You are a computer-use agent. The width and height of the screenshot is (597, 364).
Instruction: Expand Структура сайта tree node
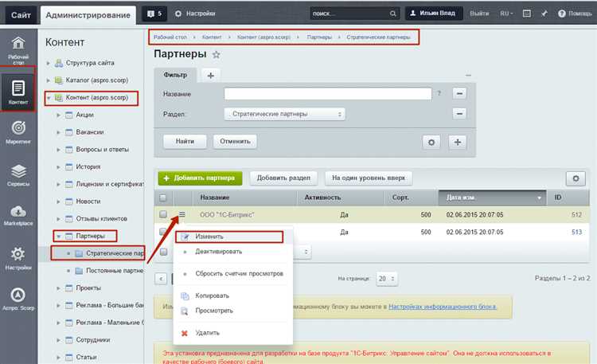[x=49, y=63]
